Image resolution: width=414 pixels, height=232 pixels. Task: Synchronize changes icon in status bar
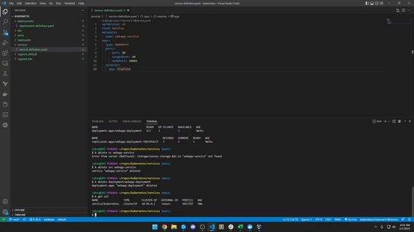25,219
